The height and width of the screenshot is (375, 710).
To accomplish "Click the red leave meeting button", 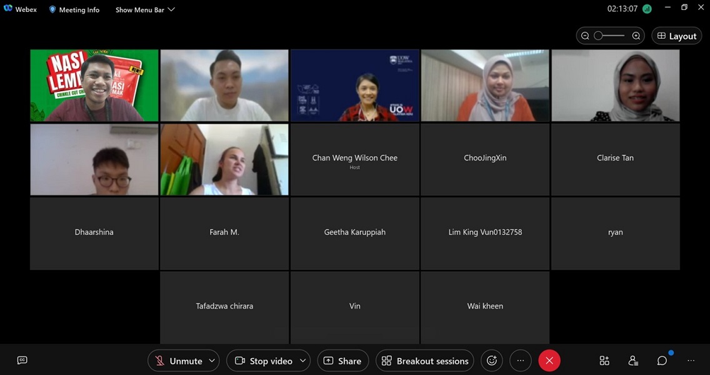I will 549,361.
